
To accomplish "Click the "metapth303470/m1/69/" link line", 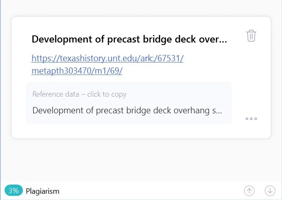I will (77, 71).
